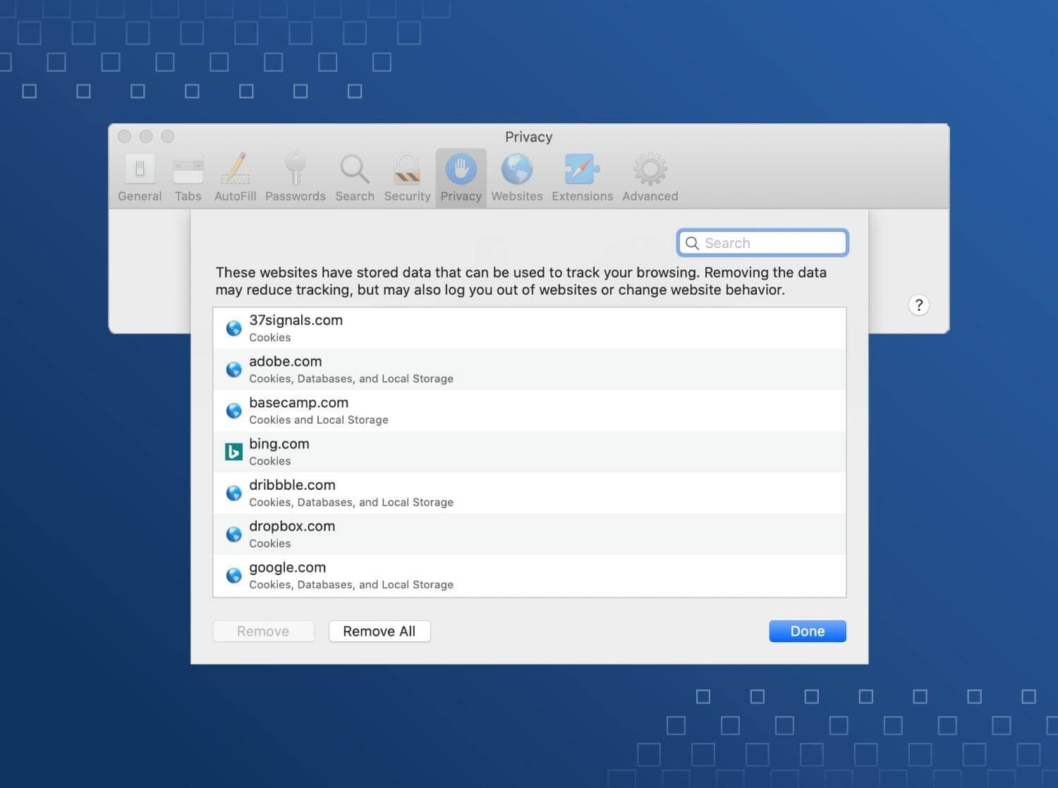Click the Extensions tab label

click(583, 196)
